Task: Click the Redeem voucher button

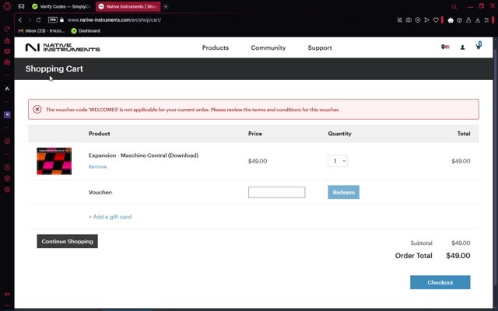Action: (x=343, y=192)
